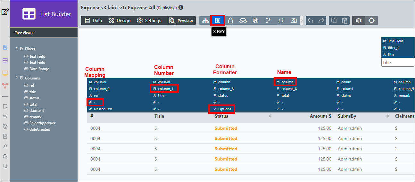Sort by the Status column arrows
The image size is (415, 182).
270,116
